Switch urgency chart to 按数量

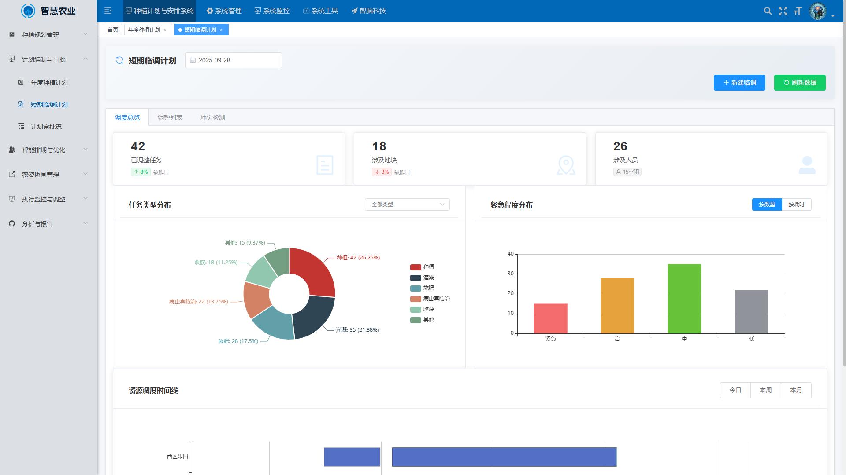(x=767, y=205)
